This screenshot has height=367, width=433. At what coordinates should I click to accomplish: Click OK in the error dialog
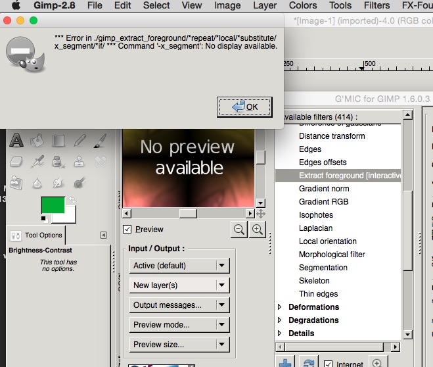point(244,107)
